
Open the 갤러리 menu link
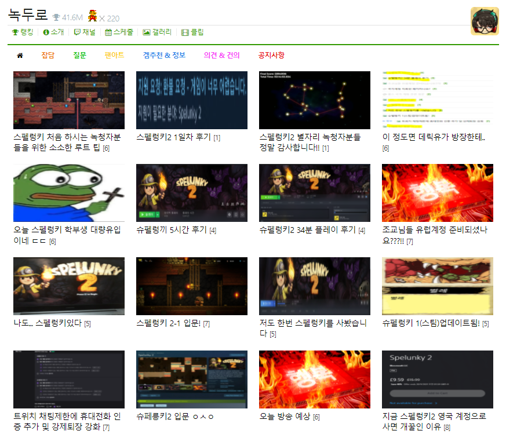(162, 32)
